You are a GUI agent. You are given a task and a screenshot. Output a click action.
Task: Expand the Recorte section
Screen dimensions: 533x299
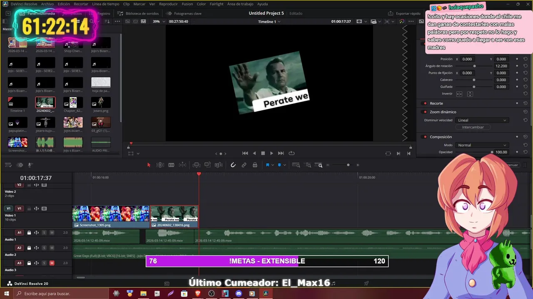pos(436,103)
